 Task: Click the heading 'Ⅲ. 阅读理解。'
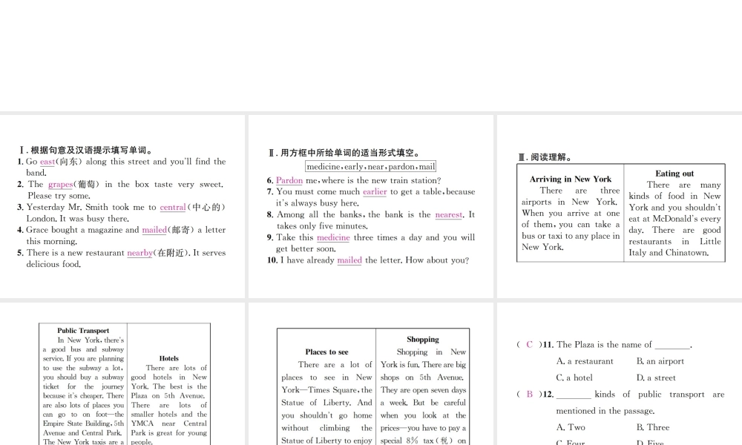tap(545, 157)
